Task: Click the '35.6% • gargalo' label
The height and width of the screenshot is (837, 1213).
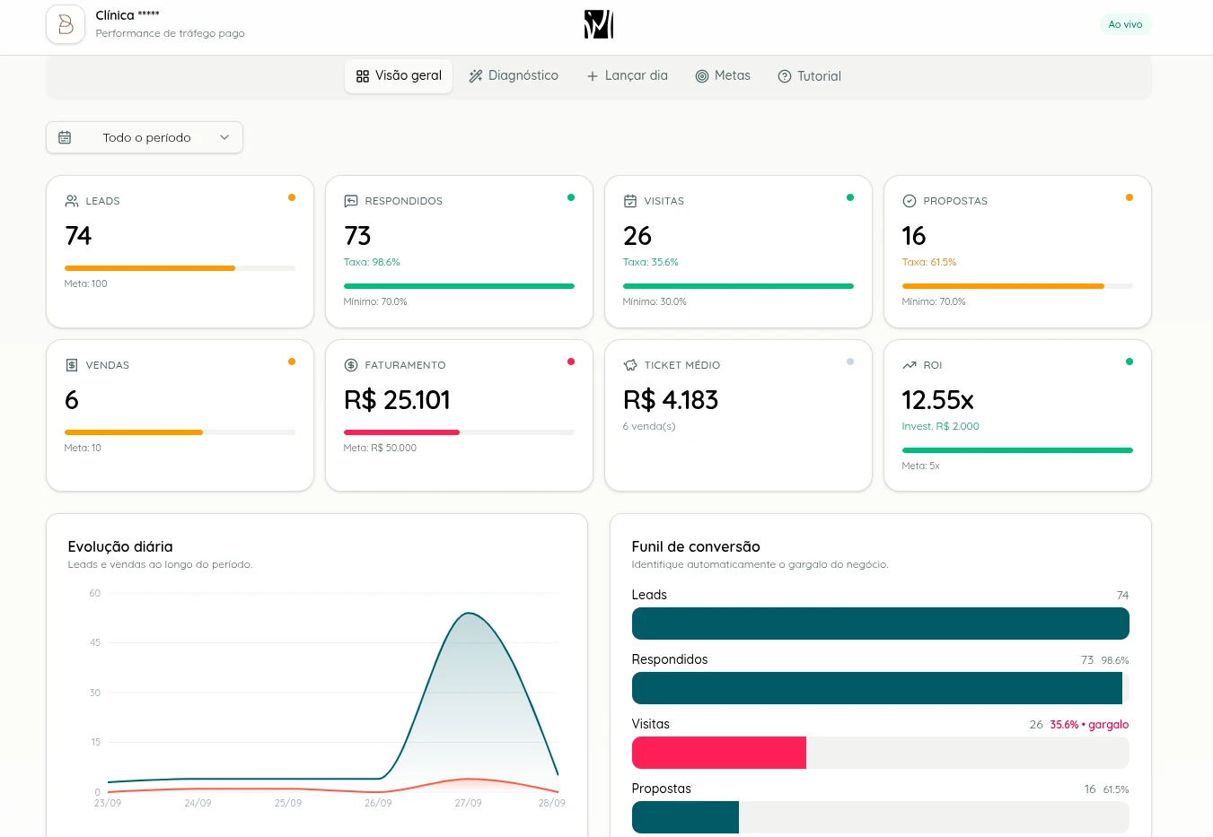Action: pyautogui.click(x=1089, y=725)
